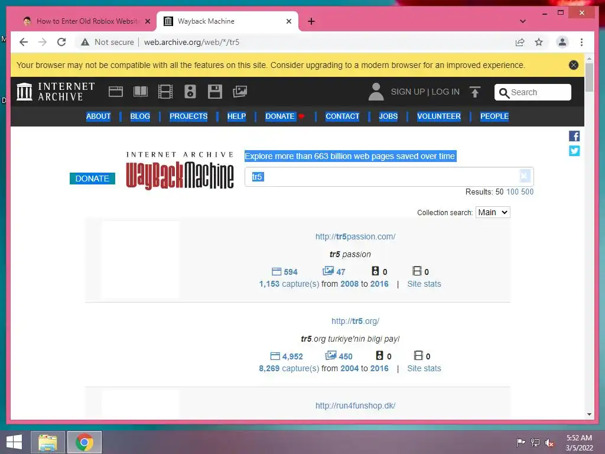This screenshot has width=605, height=454.
Task: Bookmark this page with star
Action: coord(539,42)
